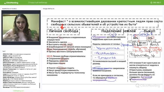
Task: Click the "ПОДЕЛИТЬСЯ" panel header
Action: 48,9
